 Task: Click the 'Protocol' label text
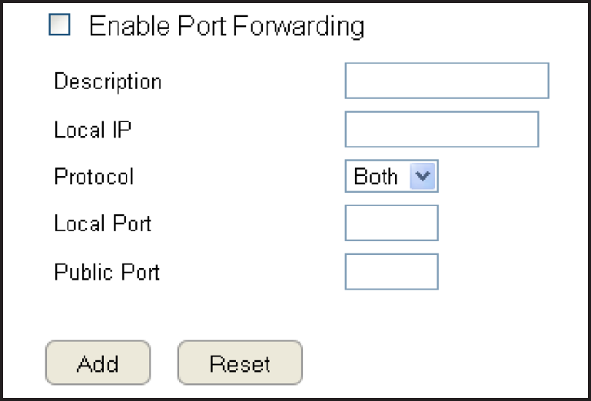94,177
